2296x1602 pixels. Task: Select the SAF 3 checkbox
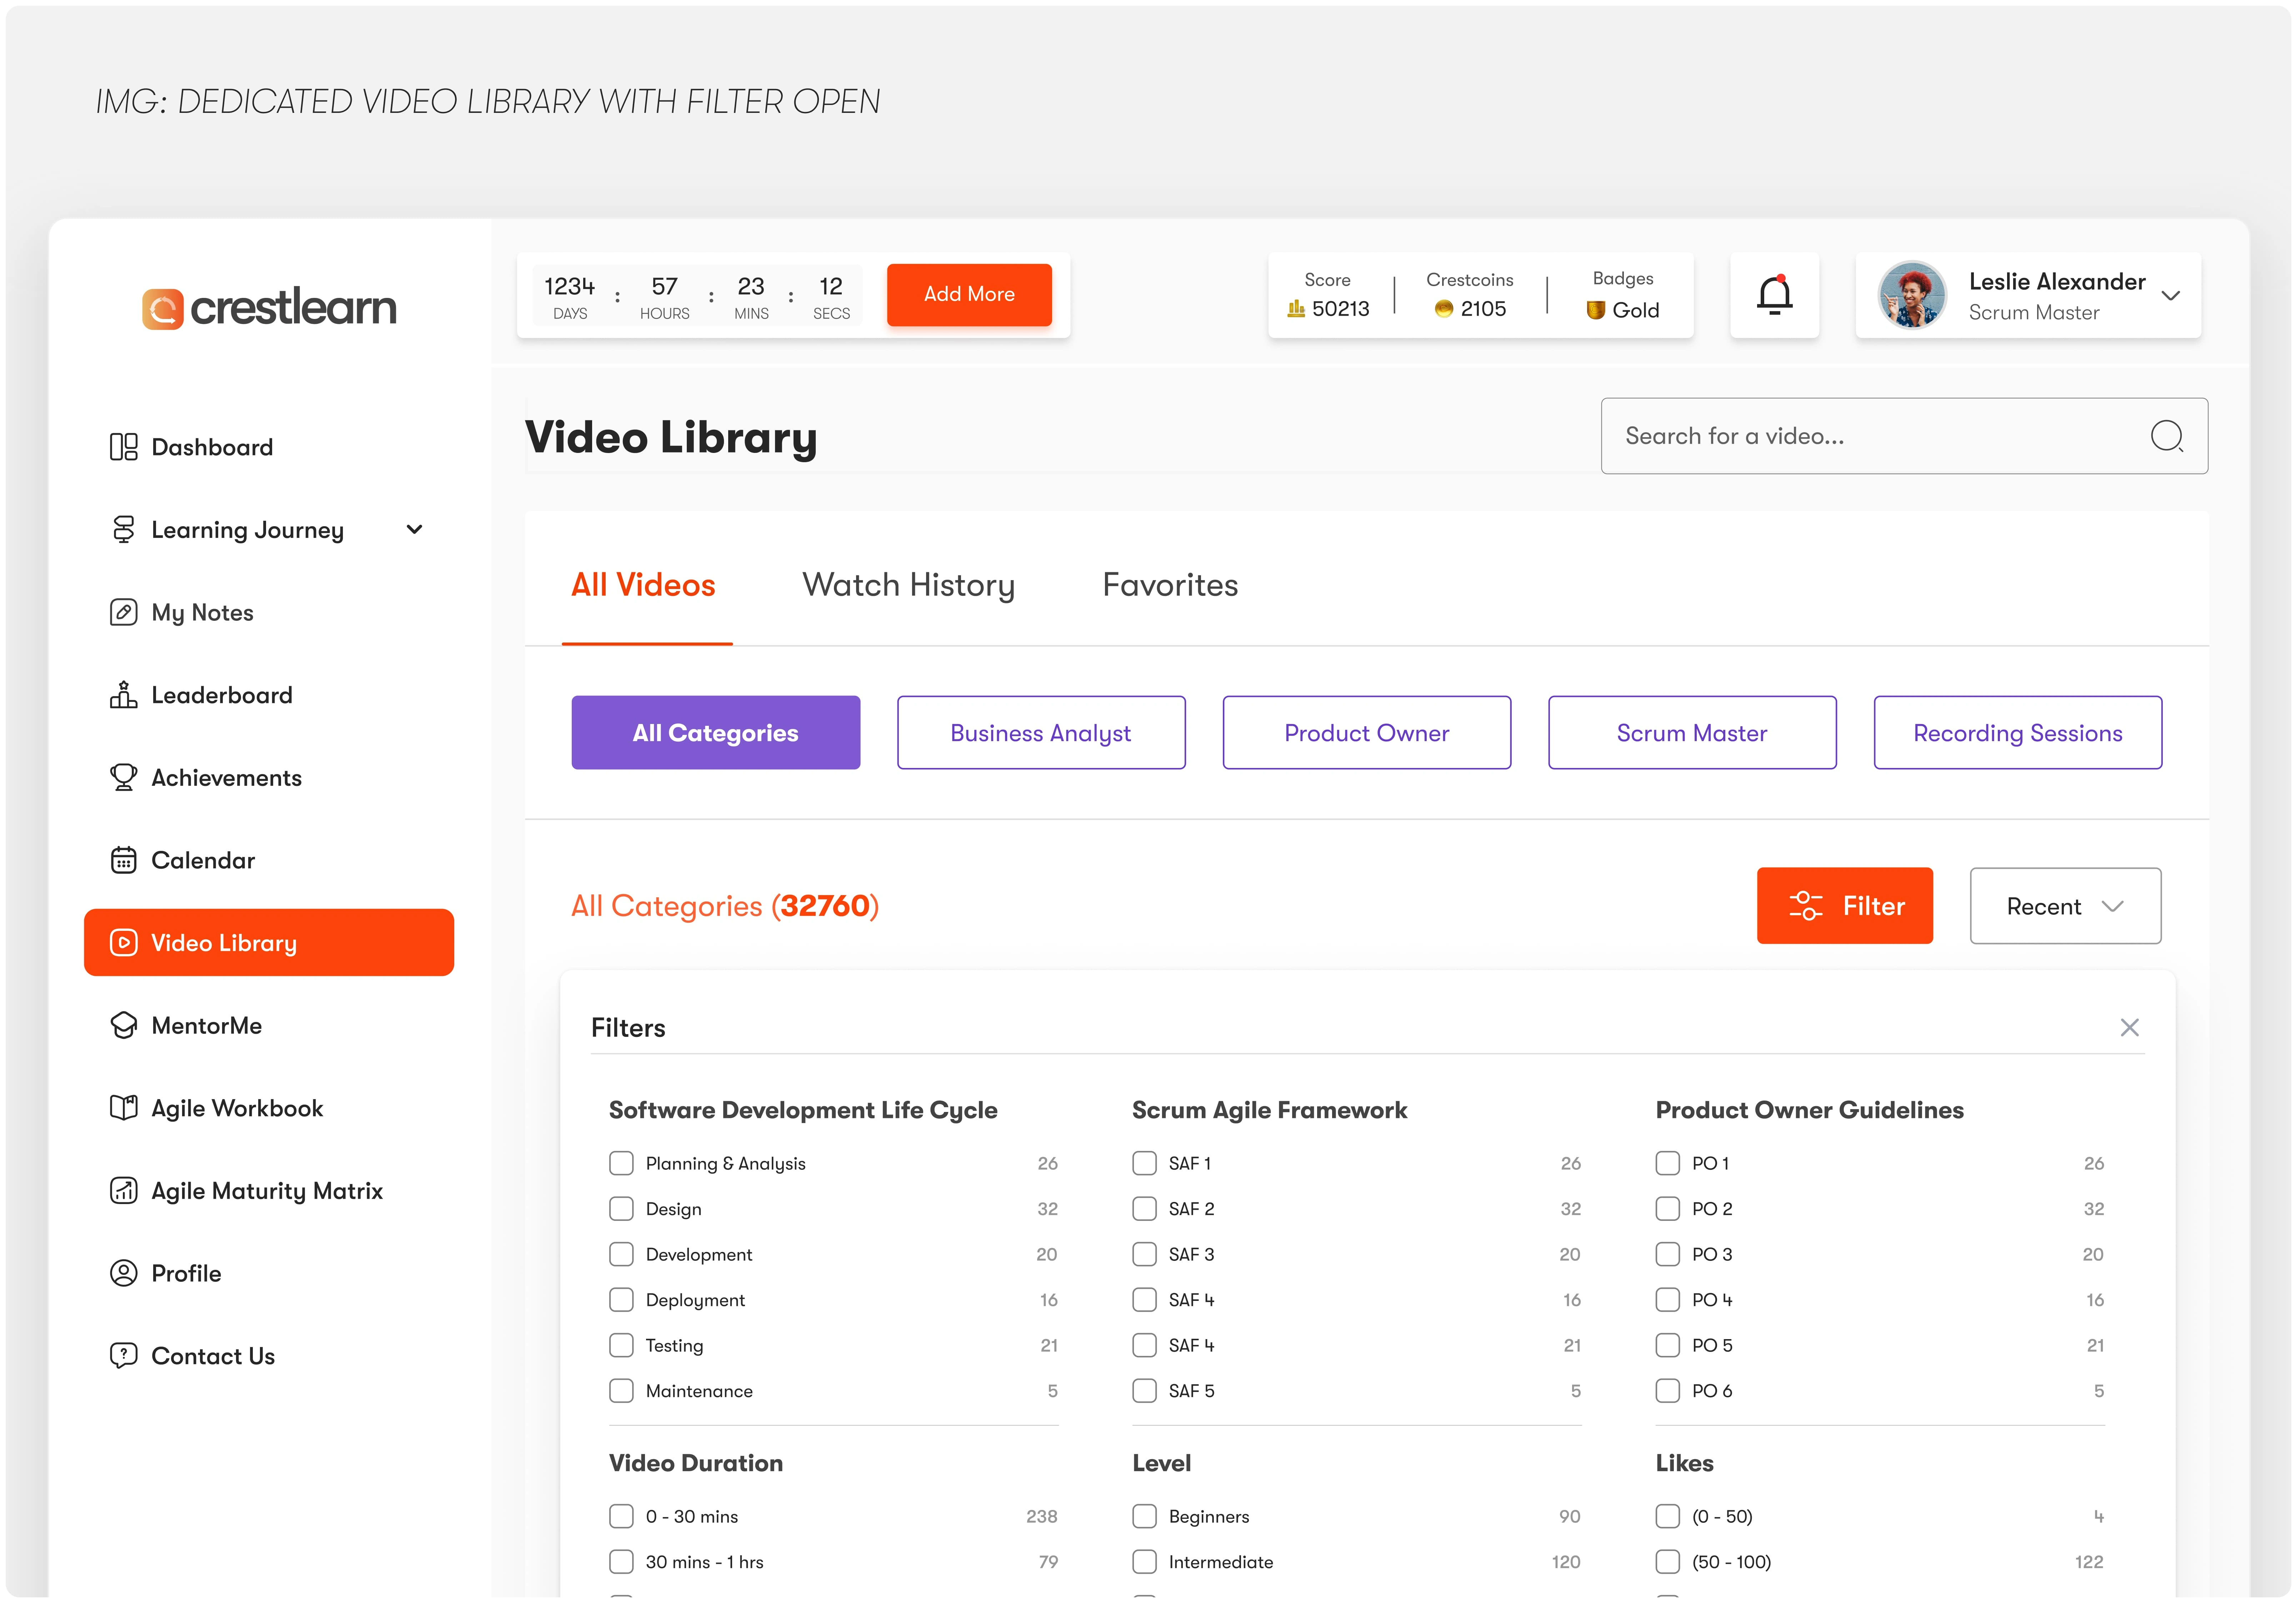[x=1144, y=1254]
